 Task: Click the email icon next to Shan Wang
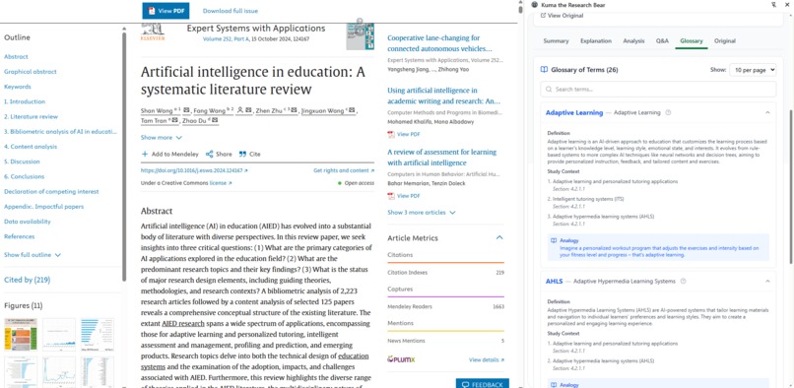(186, 110)
